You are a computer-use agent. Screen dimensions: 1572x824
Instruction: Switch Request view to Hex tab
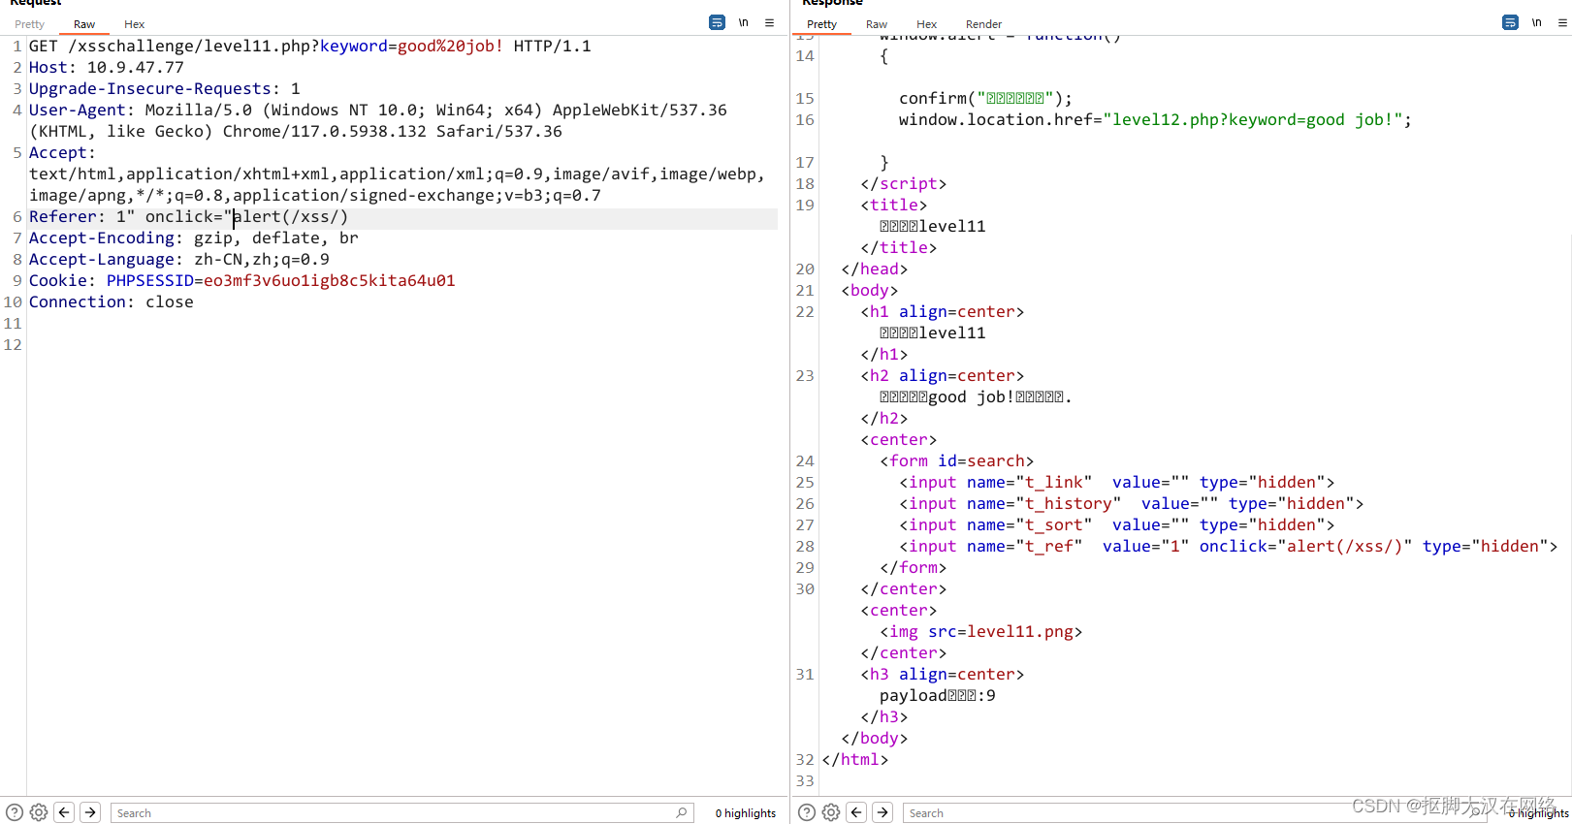click(135, 24)
